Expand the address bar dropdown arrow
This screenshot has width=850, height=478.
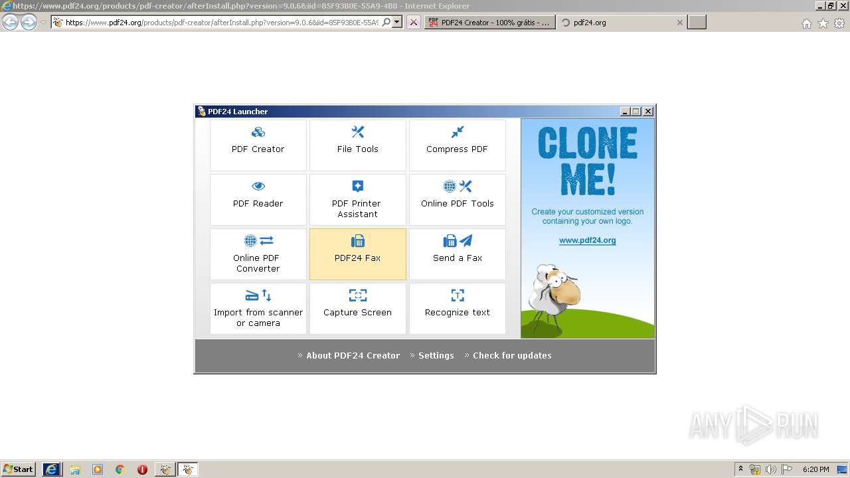(397, 22)
